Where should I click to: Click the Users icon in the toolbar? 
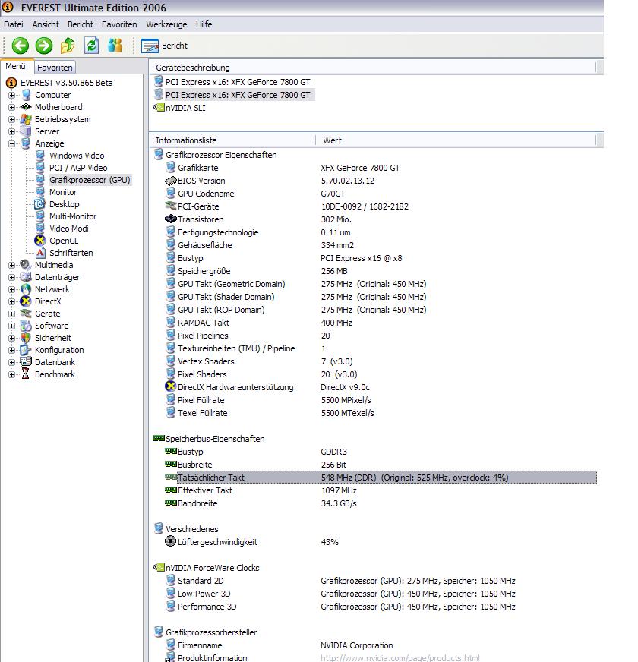click(115, 46)
